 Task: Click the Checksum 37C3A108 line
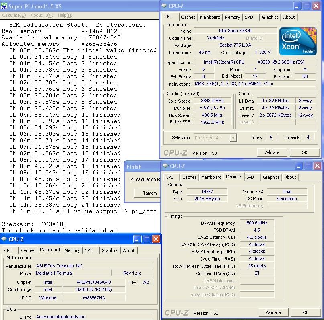(x=34, y=224)
